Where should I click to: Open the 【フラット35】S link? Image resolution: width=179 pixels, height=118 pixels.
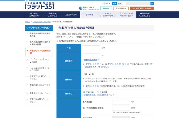(x=93, y=64)
